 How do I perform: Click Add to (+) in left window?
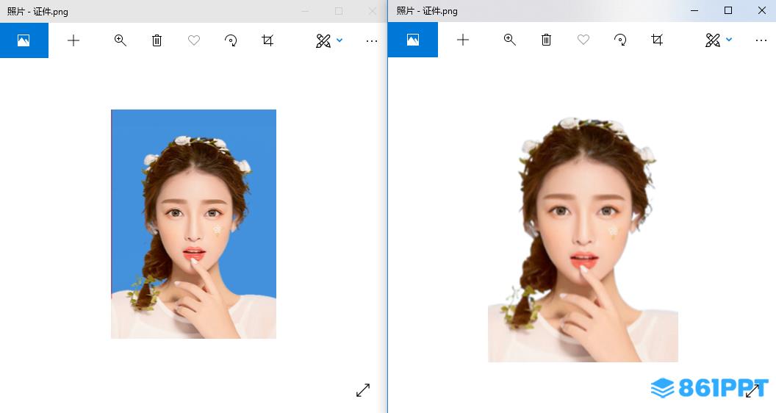point(73,40)
